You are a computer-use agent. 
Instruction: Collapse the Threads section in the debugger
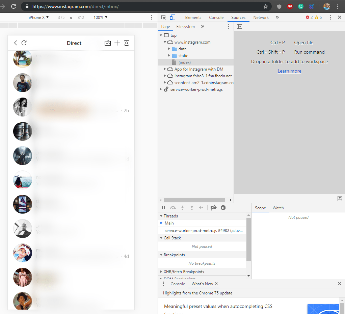coord(161,216)
